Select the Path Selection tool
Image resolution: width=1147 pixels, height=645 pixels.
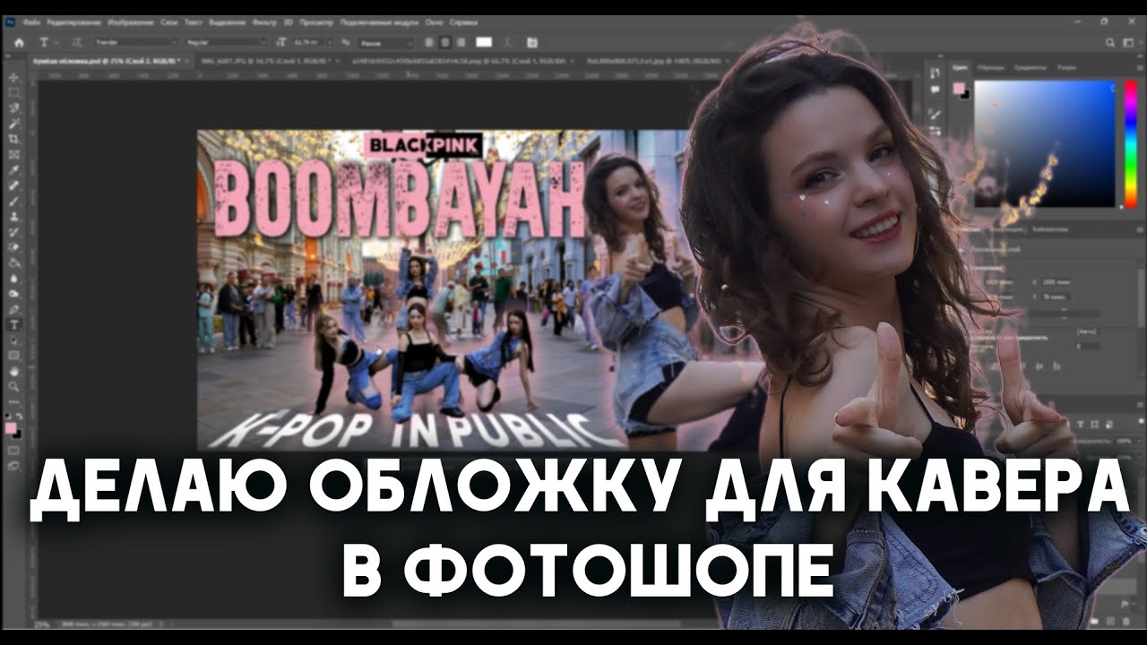coord(14,340)
